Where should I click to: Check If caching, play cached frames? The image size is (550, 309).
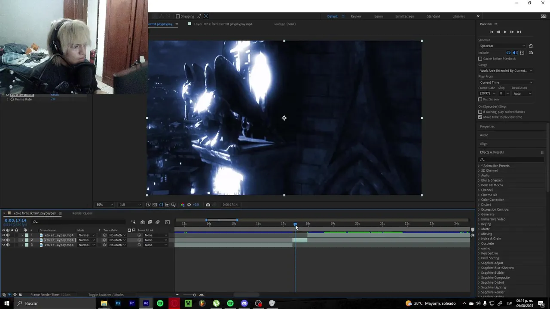tap(480, 112)
